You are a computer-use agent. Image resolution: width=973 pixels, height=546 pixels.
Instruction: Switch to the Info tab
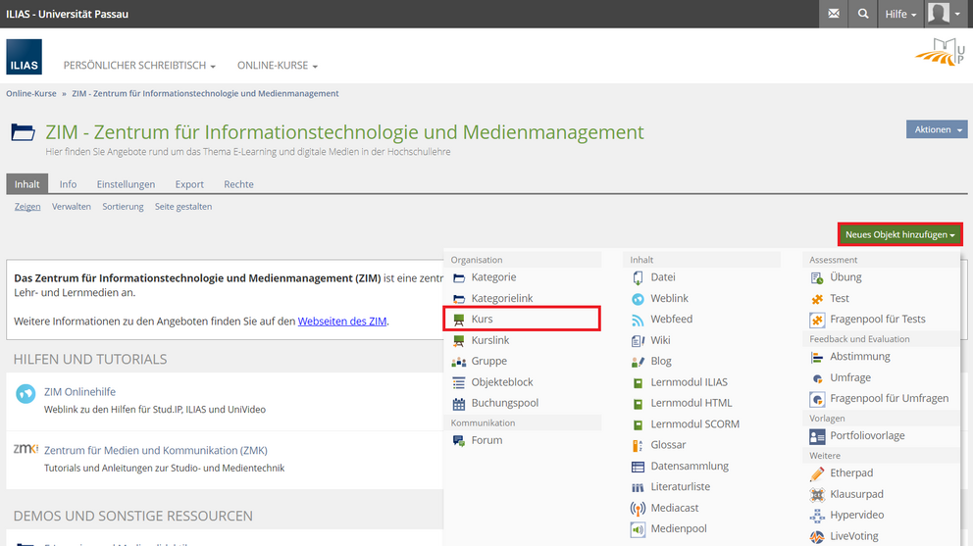69,184
